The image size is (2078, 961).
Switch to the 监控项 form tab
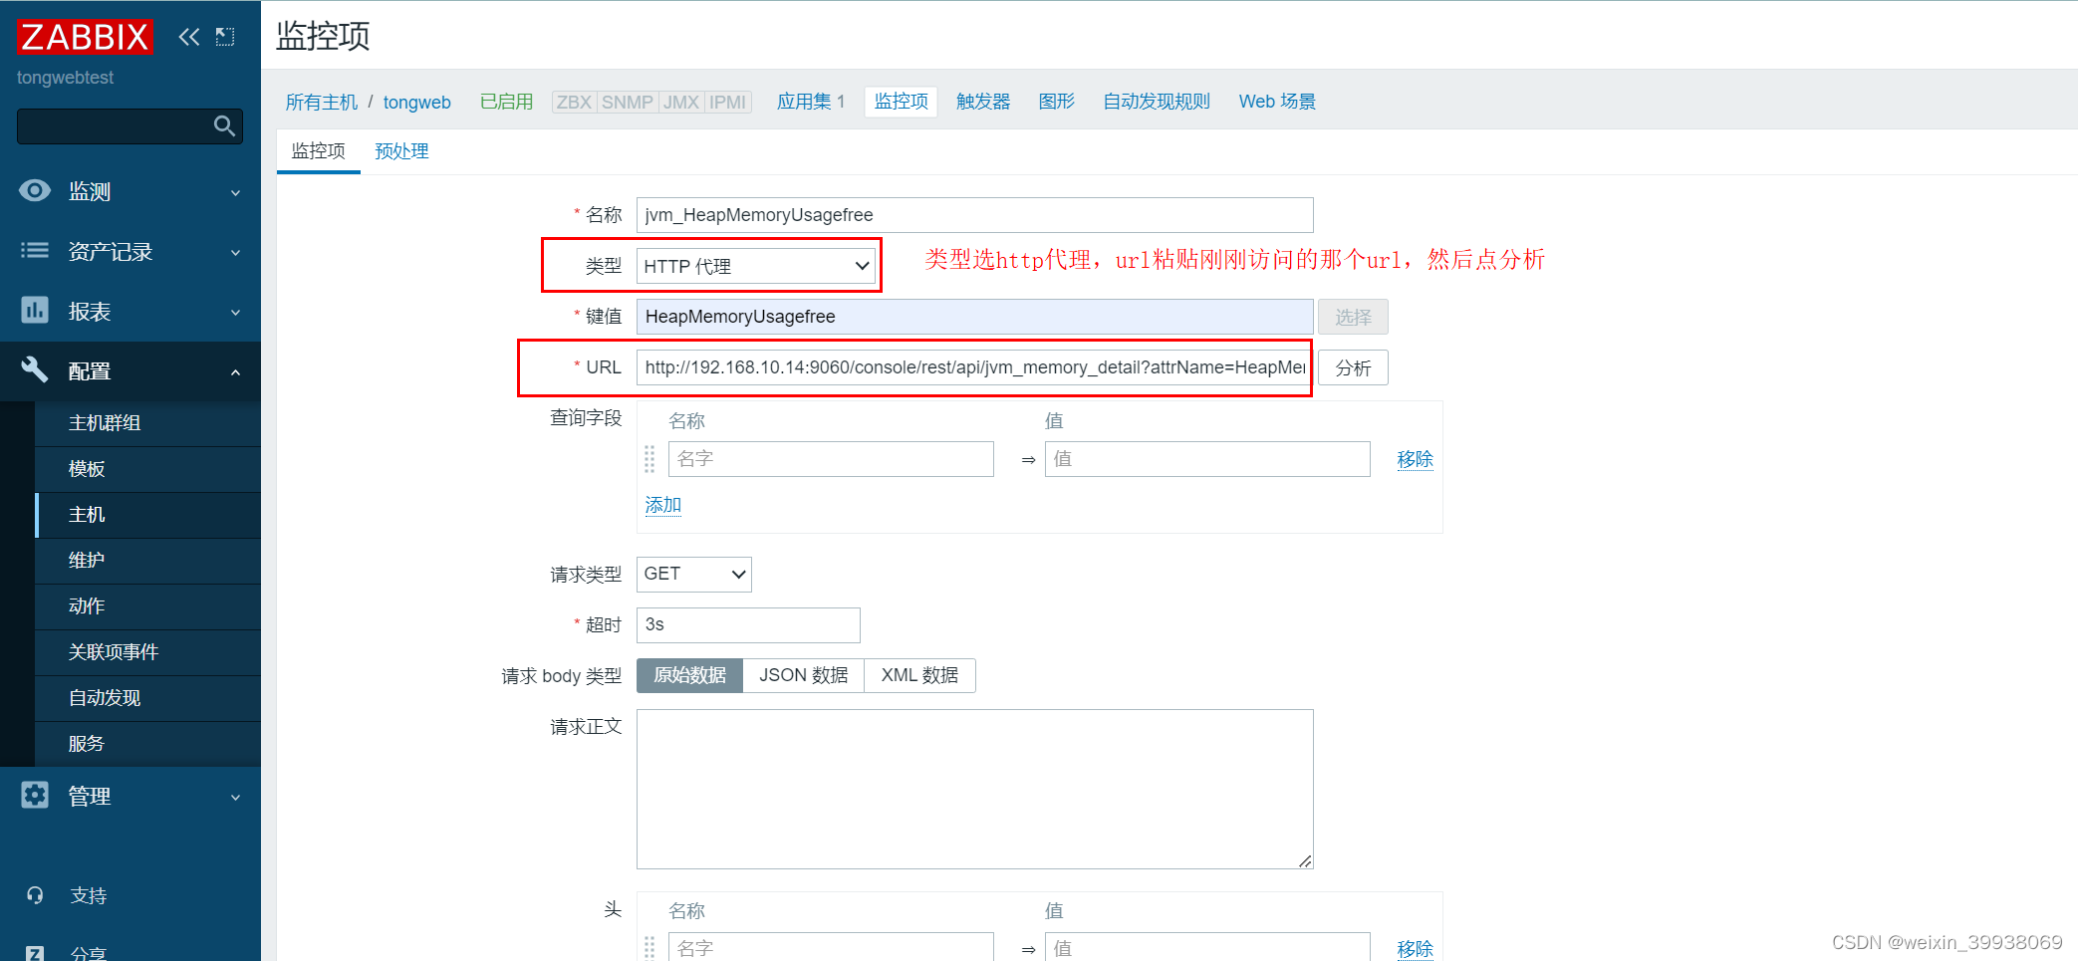click(318, 151)
